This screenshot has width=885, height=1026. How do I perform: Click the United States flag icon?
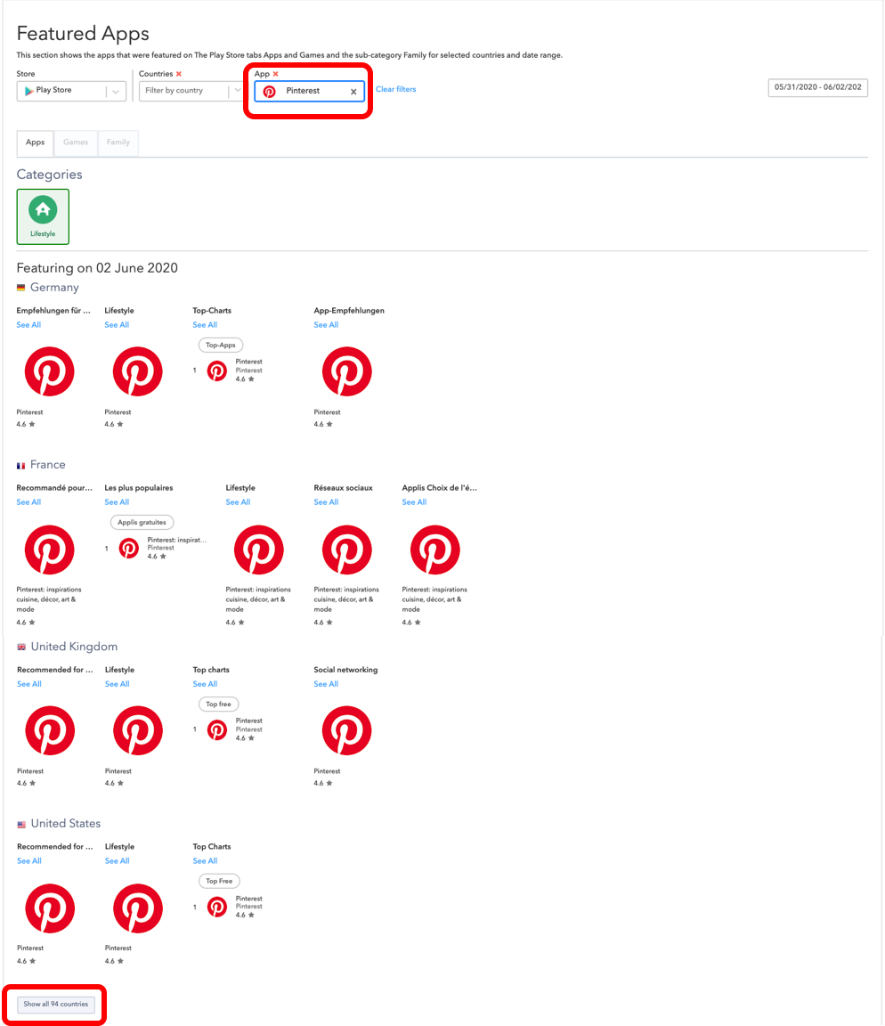tap(21, 825)
